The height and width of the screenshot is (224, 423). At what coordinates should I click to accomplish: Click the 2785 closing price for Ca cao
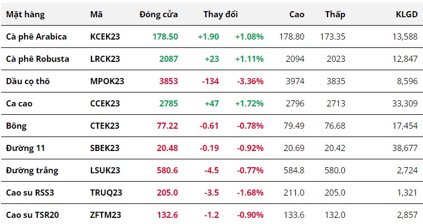(169, 103)
